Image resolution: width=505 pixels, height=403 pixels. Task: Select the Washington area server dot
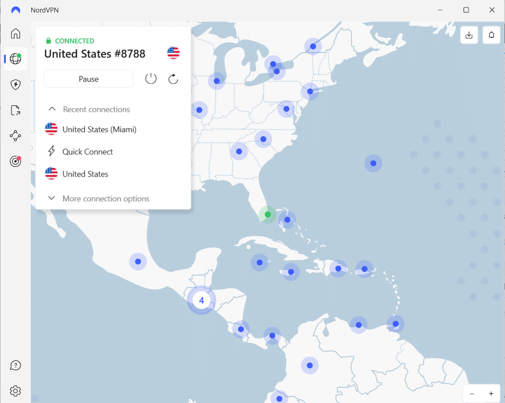click(x=286, y=109)
